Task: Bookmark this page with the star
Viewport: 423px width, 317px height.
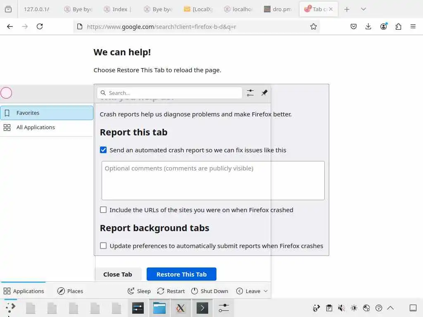Action: tap(313, 26)
